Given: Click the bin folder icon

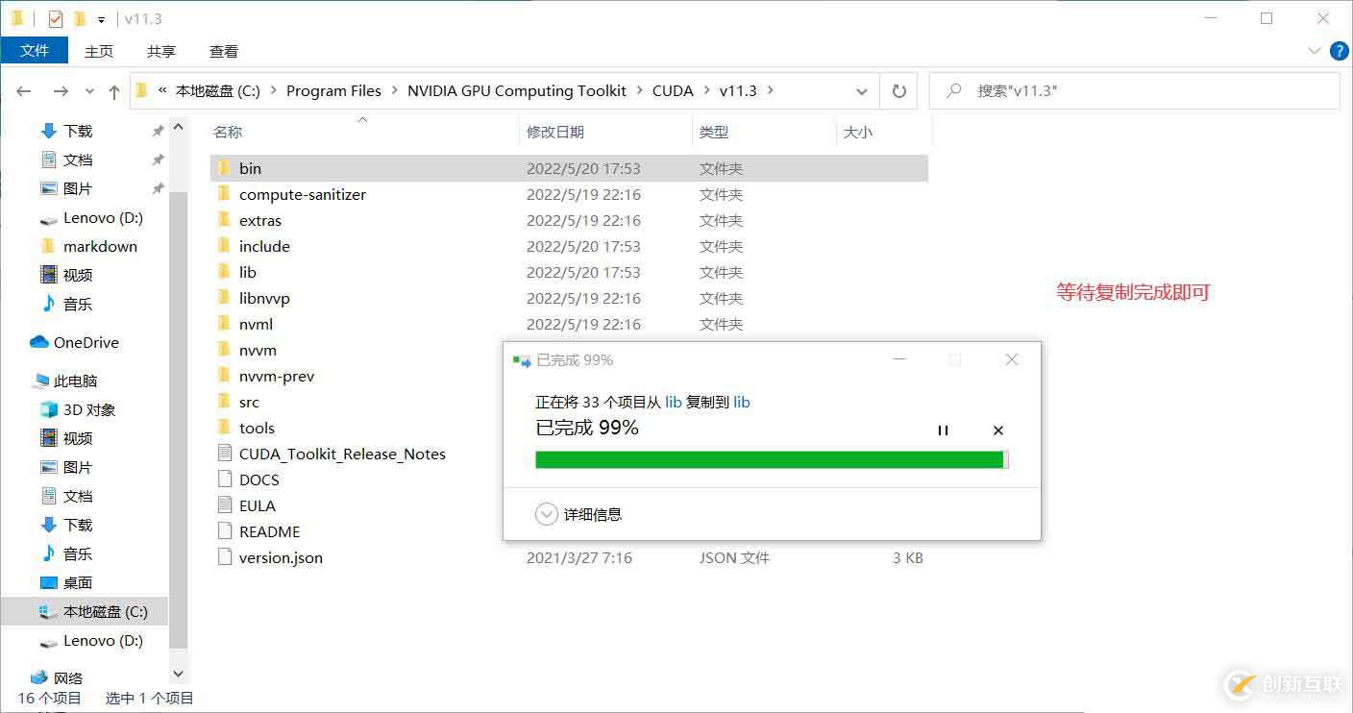Looking at the screenshot, I should pos(224,168).
